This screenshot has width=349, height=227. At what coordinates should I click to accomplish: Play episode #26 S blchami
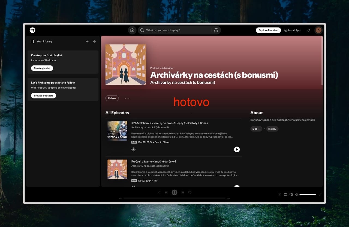coord(237,149)
